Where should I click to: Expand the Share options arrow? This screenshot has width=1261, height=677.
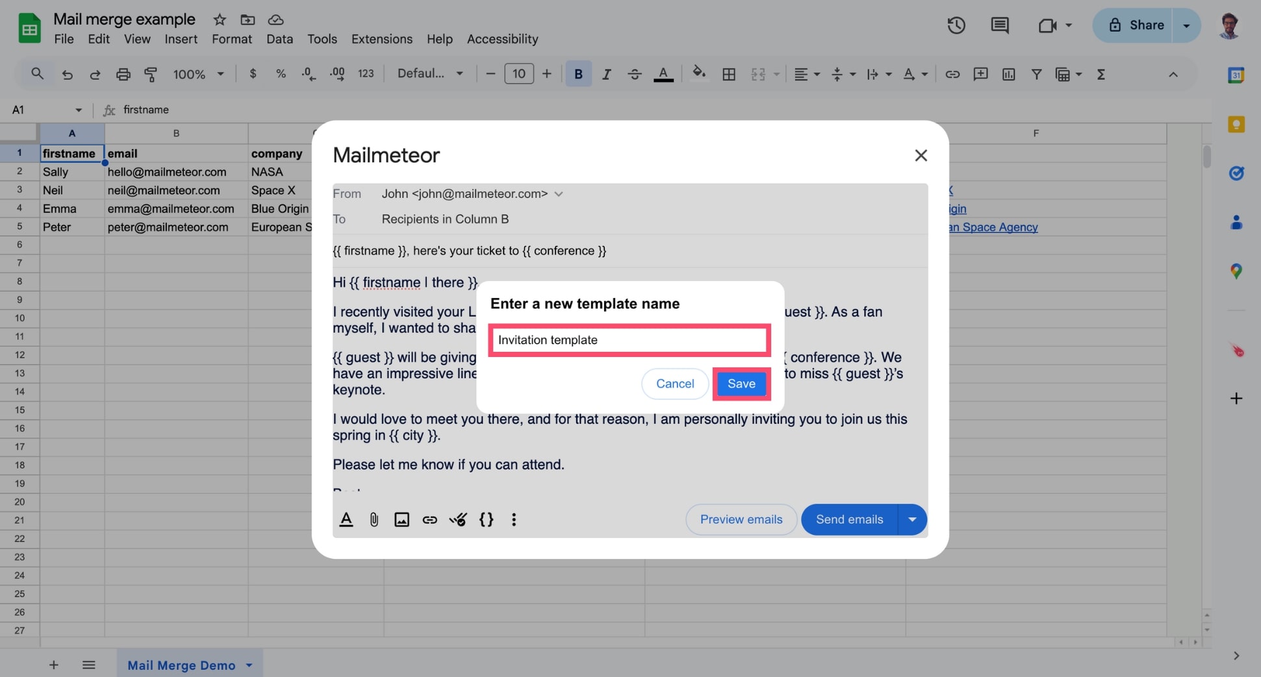pos(1186,25)
